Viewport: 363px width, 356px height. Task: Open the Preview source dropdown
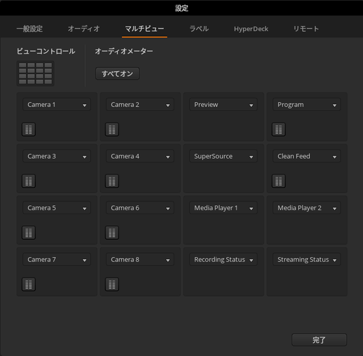[x=224, y=105]
